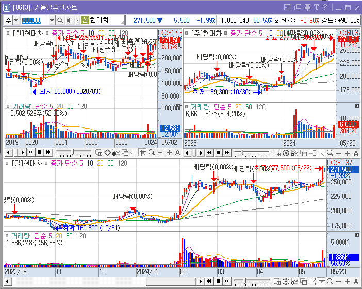Toggle the A auto-scale in daily toolbar
Image resolution: width=362 pixels, height=289 pixels.
(356, 281)
